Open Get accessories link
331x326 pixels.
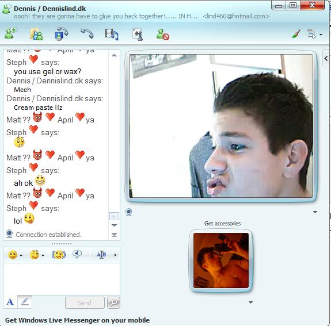click(x=222, y=223)
